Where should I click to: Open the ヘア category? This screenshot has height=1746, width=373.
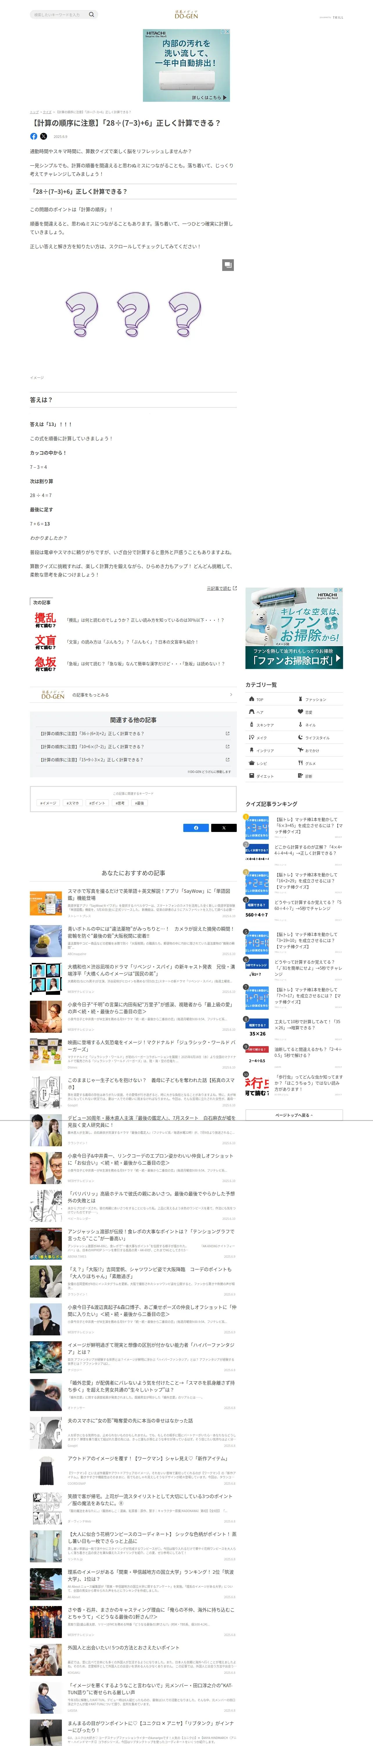(269, 712)
